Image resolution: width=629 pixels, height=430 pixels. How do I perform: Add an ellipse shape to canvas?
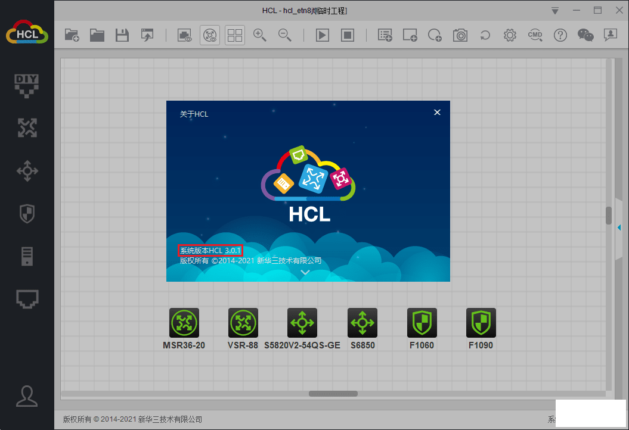coord(435,35)
